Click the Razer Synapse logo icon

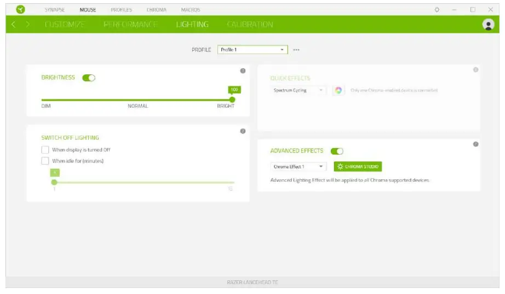pyautogui.click(x=21, y=10)
